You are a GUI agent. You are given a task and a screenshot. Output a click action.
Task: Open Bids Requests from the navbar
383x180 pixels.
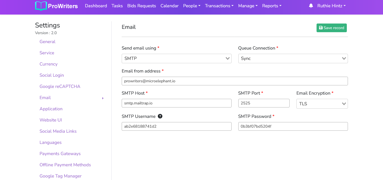click(141, 6)
